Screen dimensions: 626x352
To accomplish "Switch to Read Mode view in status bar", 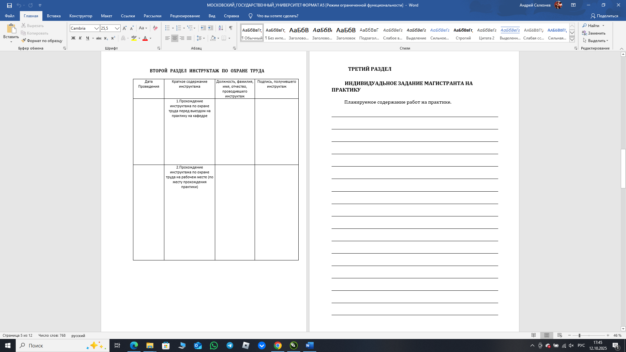I will coord(534,335).
